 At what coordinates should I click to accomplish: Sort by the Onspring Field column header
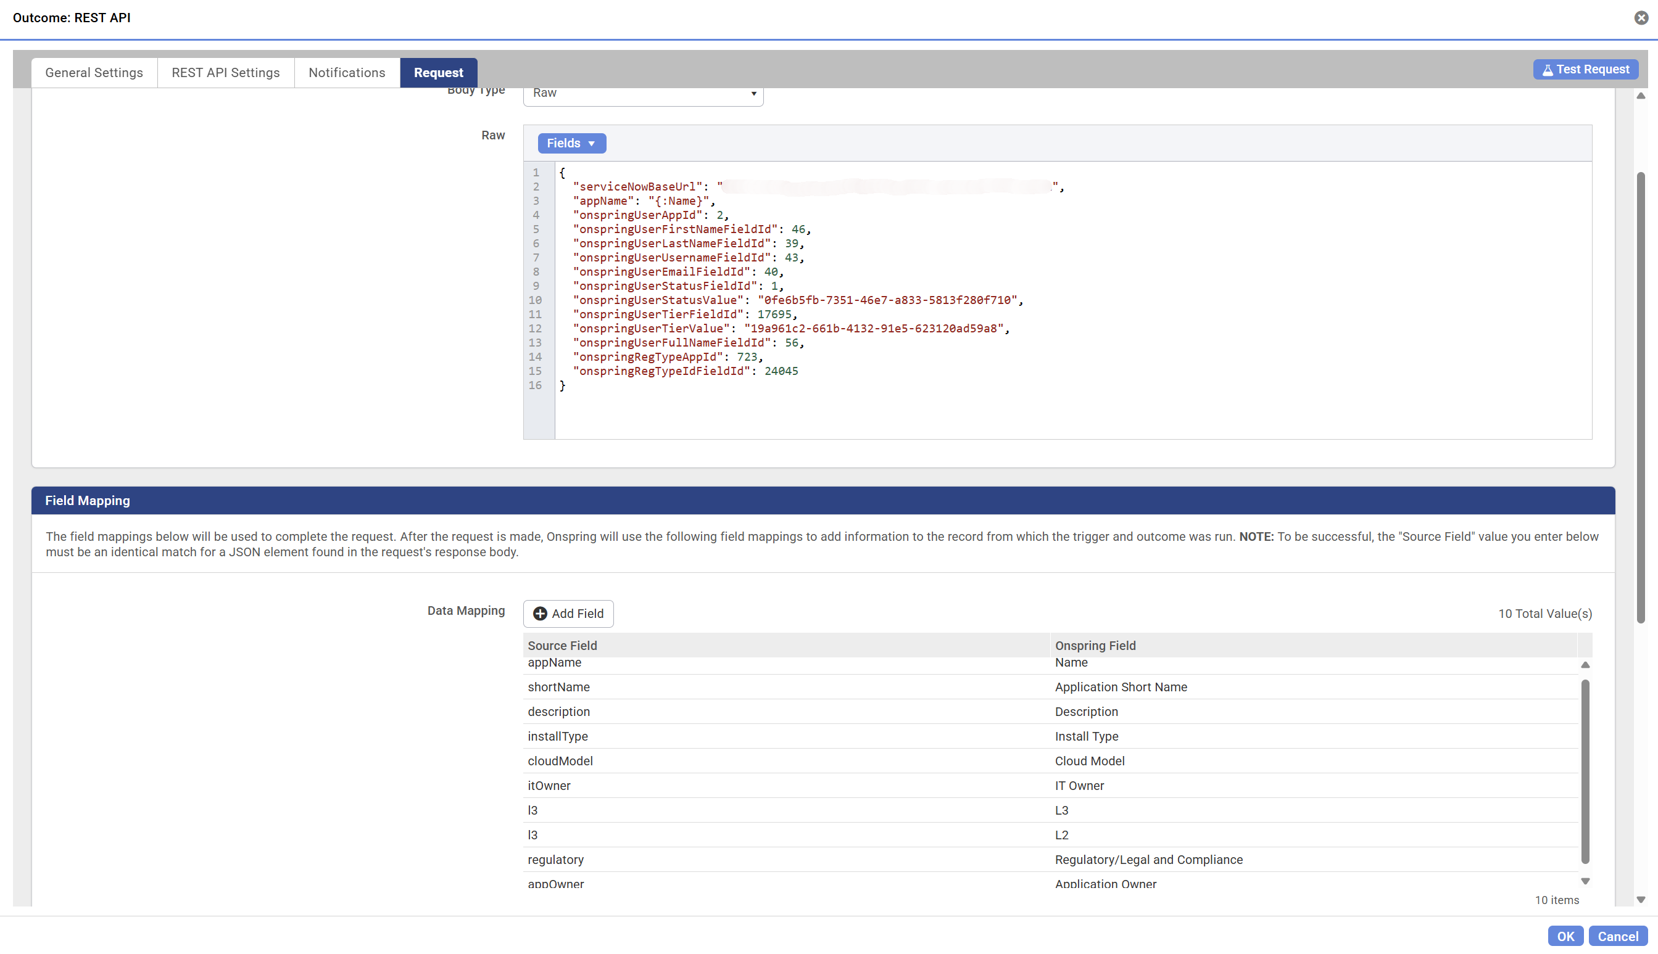[1314, 646]
